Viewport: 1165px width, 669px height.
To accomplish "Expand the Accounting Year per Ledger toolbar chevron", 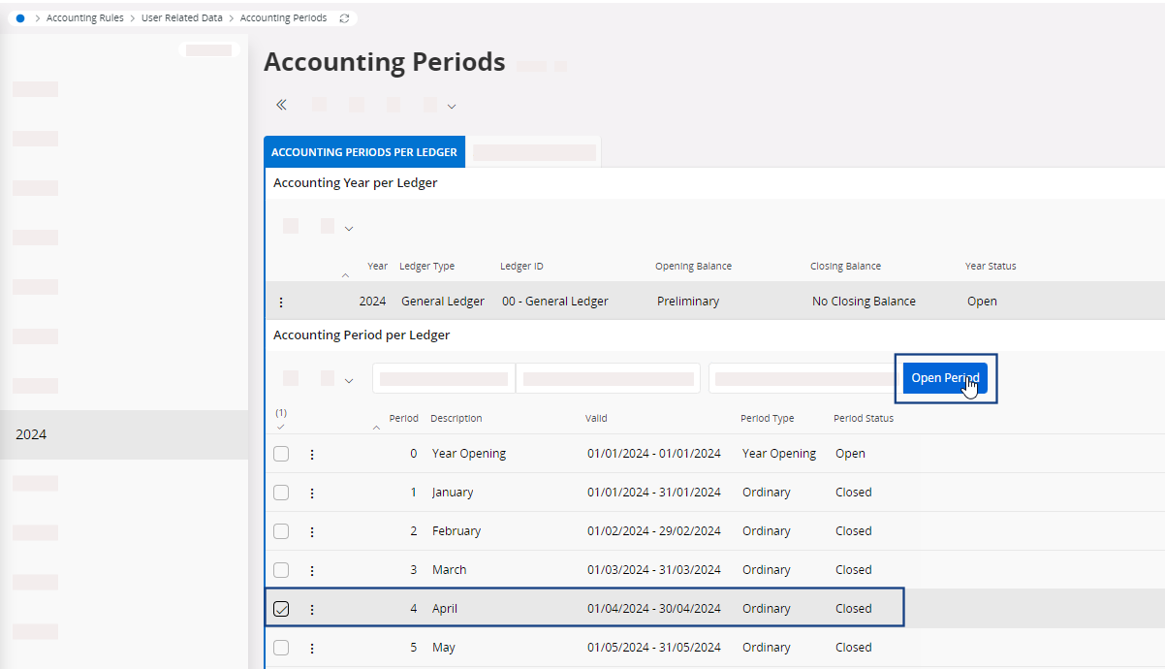I will pos(349,229).
